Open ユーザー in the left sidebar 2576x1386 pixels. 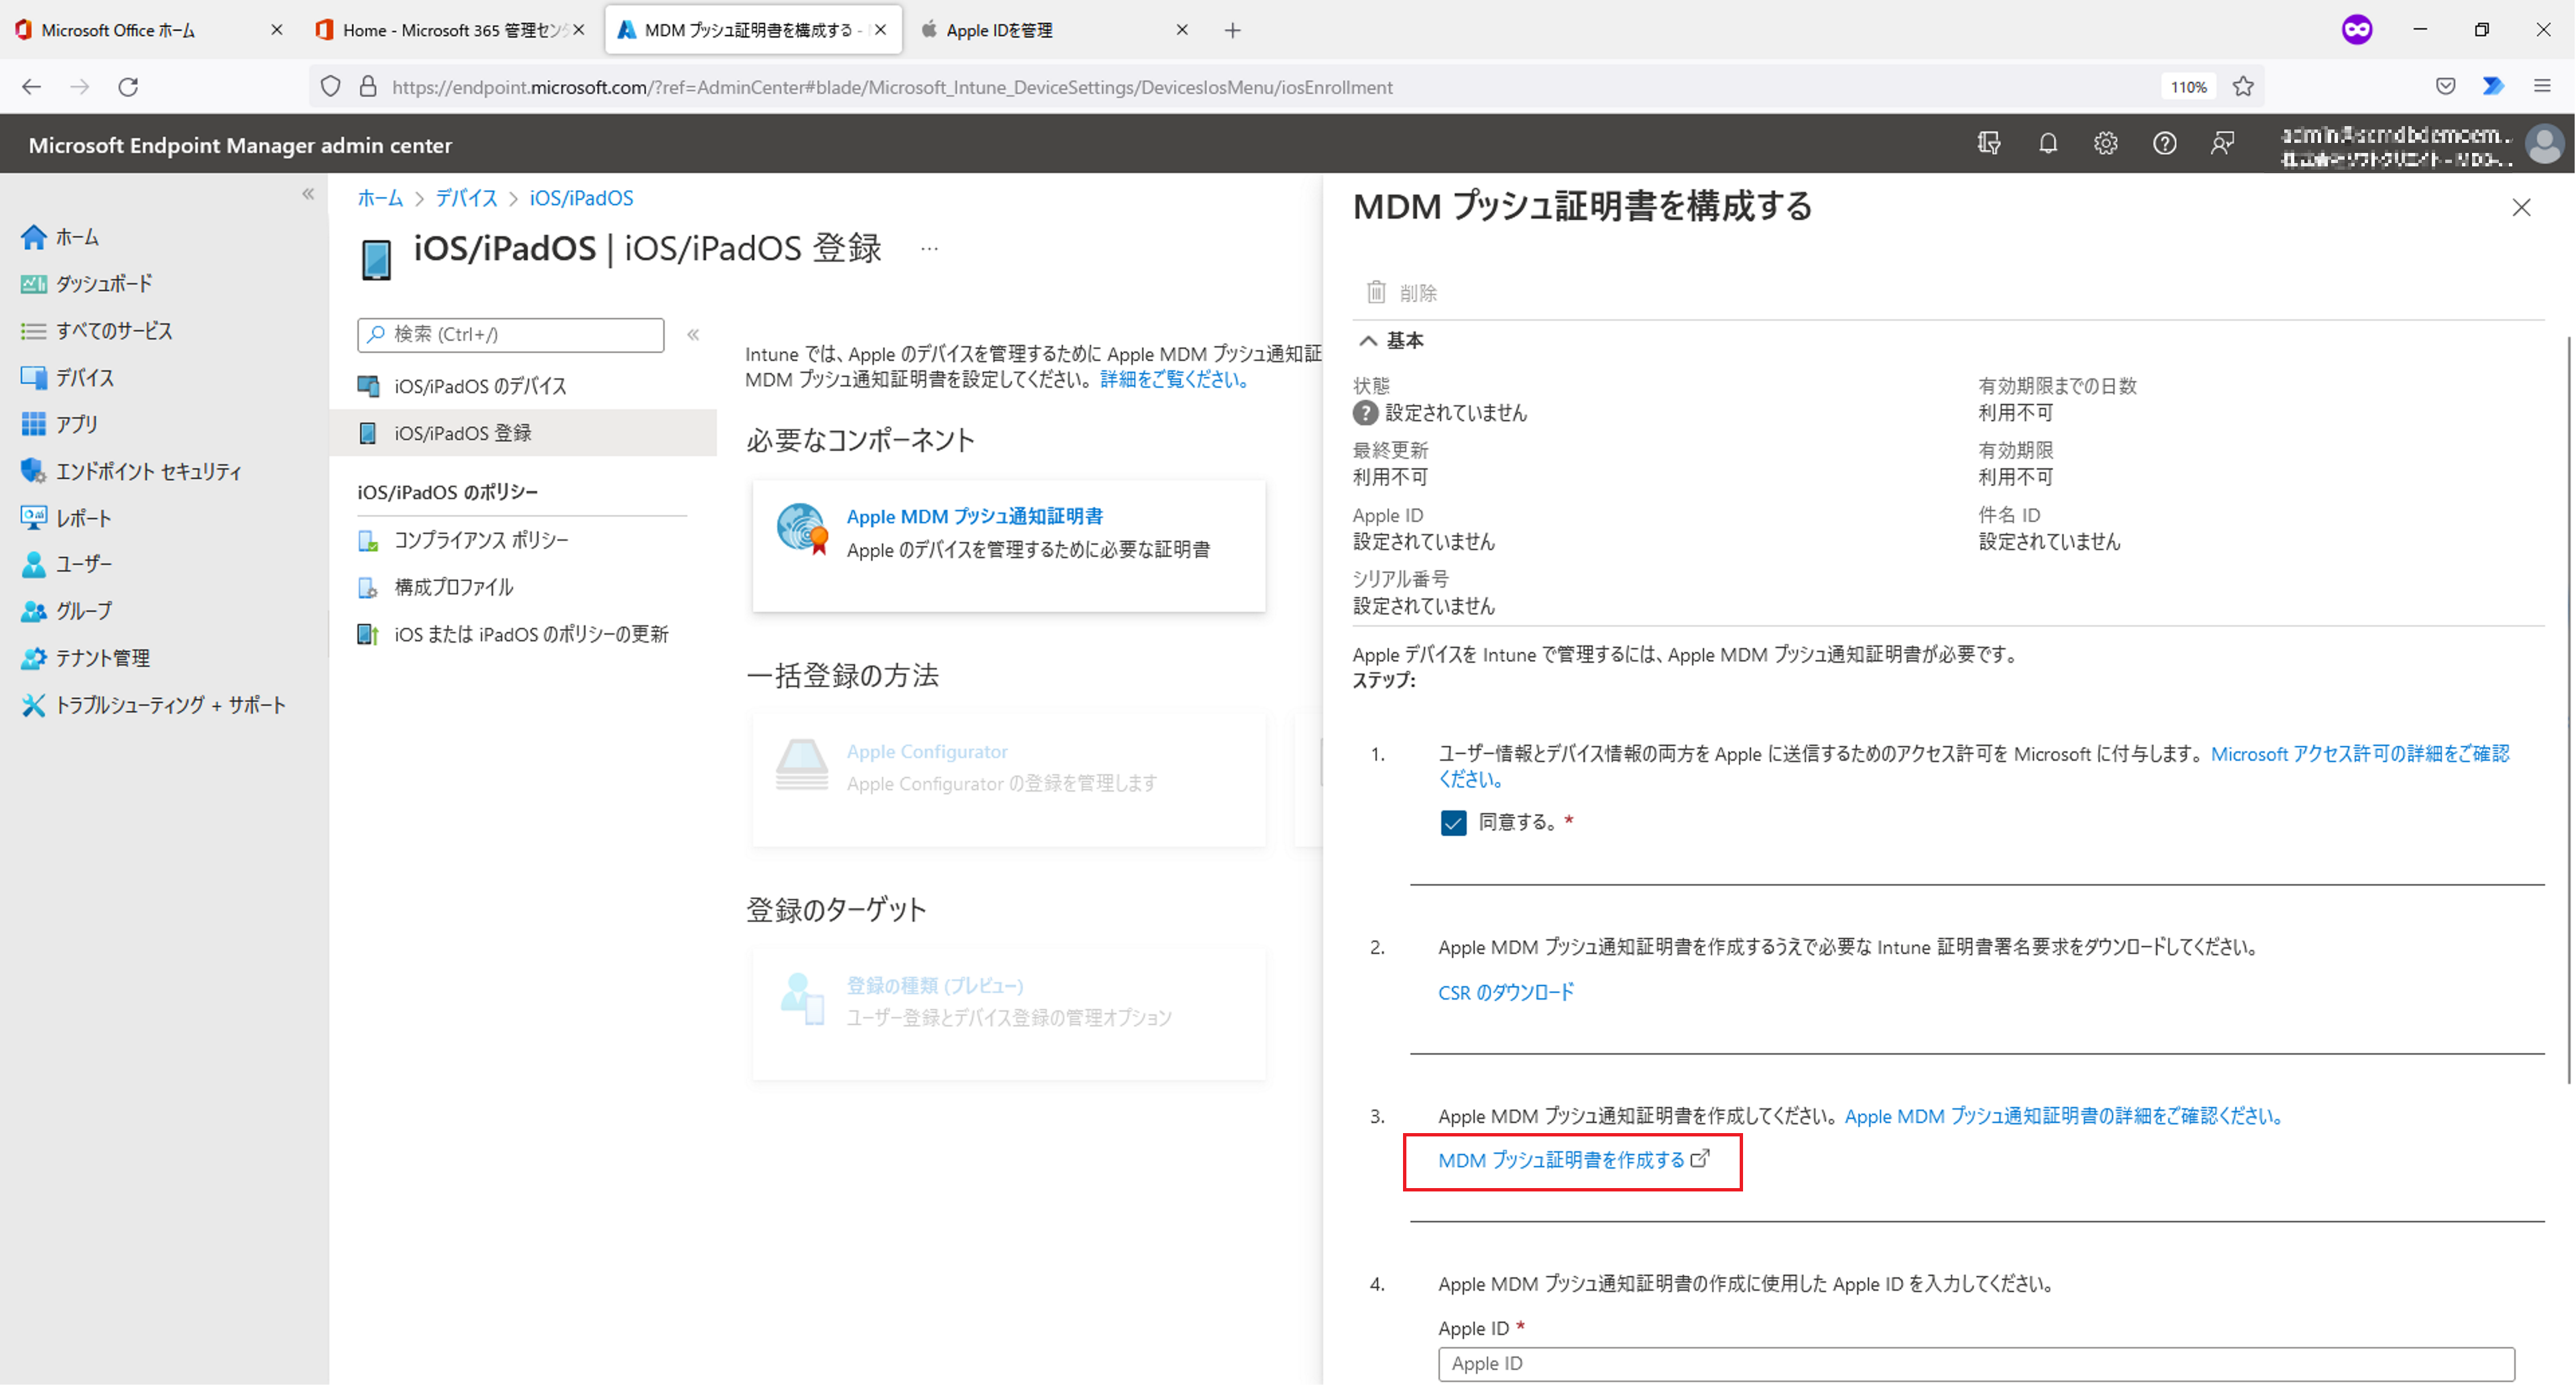[x=66, y=564]
